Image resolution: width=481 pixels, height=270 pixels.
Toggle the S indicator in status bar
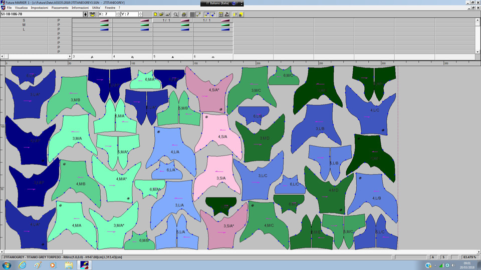coord(443,257)
